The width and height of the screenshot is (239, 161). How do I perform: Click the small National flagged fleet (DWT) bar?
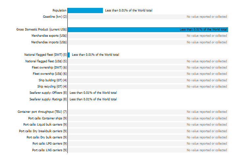[x=69, y=55]
